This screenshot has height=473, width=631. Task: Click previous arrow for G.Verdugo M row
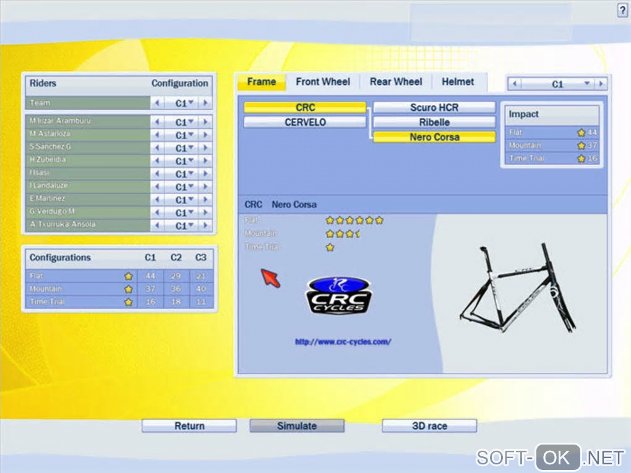[157, 212]
